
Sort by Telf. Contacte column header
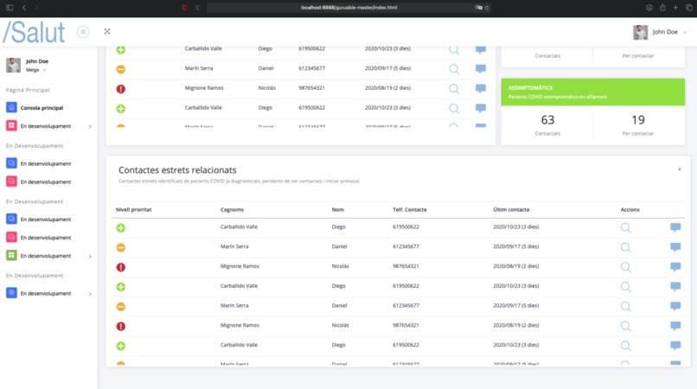point(409,209)
